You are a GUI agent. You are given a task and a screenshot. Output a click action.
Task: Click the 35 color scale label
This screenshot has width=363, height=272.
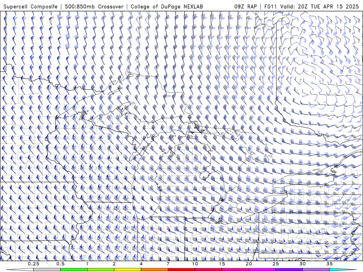329,264
